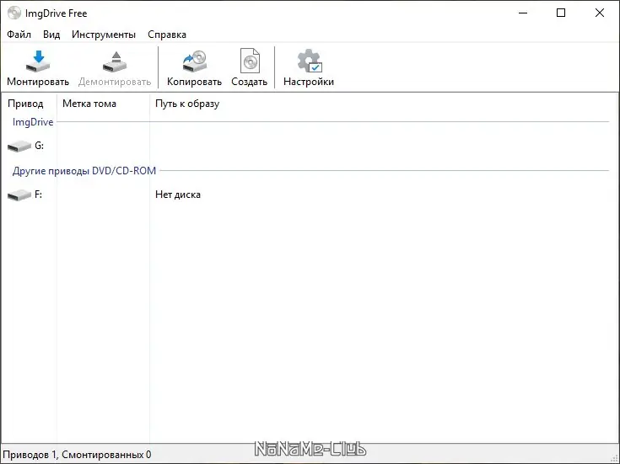Close the ImgDrive Free window
This screenshot has height=464, width=620.
600,13
